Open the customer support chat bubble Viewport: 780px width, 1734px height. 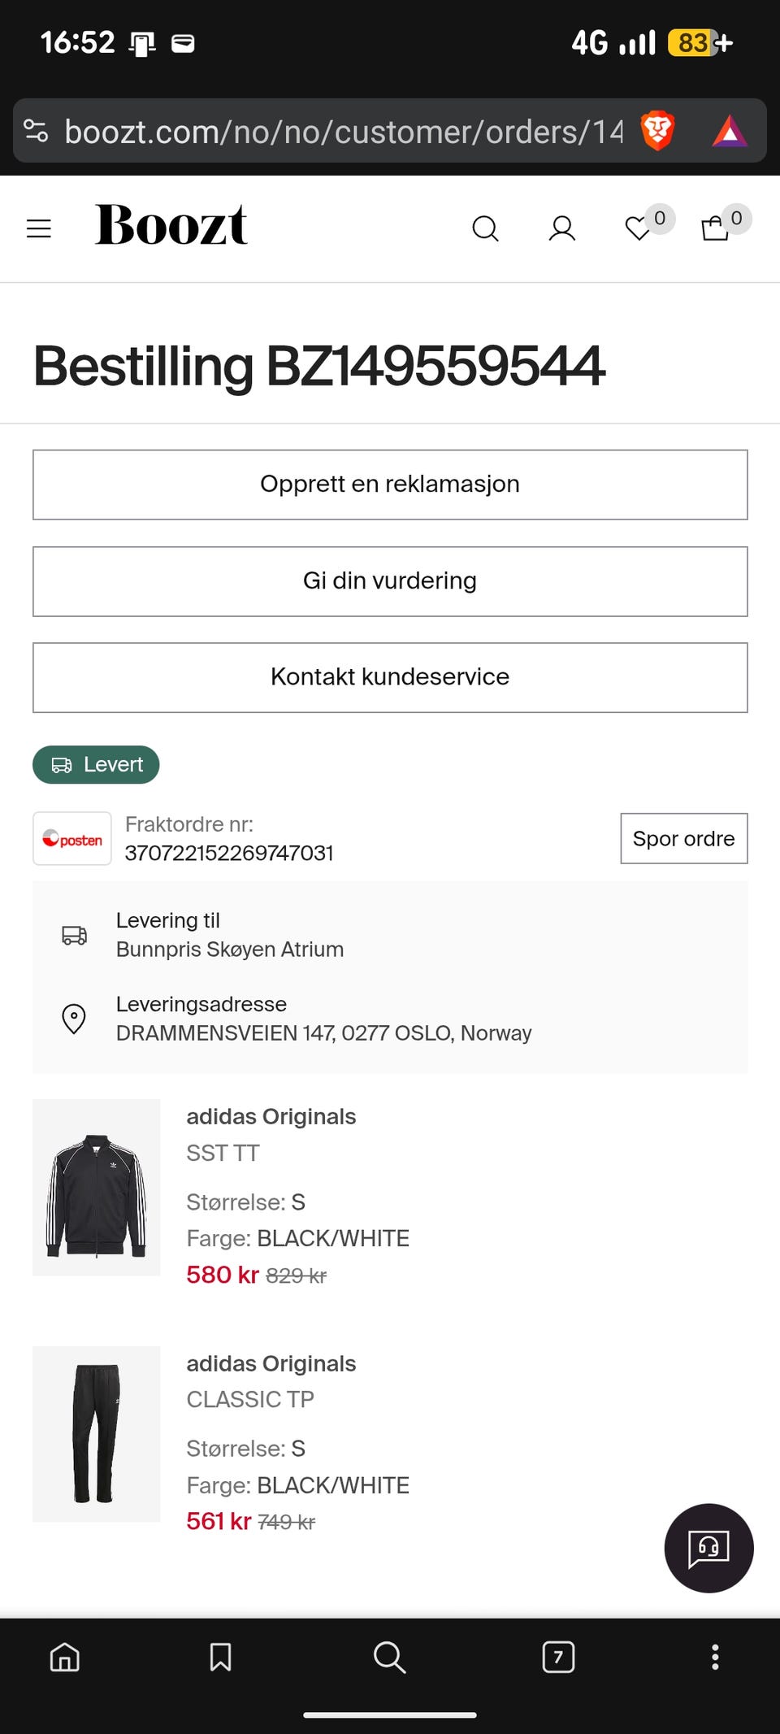click(x=708, y=1548)
